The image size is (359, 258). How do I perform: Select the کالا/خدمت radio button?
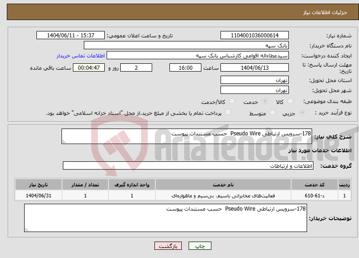click(232, 101)
